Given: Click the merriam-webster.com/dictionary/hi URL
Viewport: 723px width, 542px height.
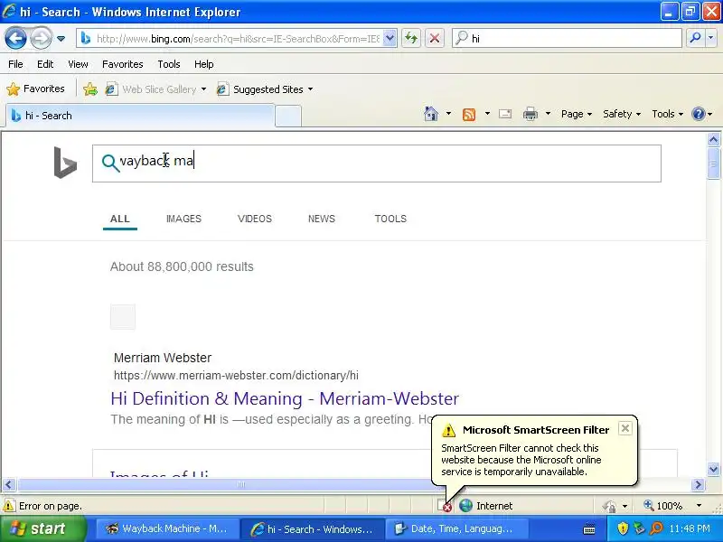Looking at the screenshot, I should (x=236, y=376).
